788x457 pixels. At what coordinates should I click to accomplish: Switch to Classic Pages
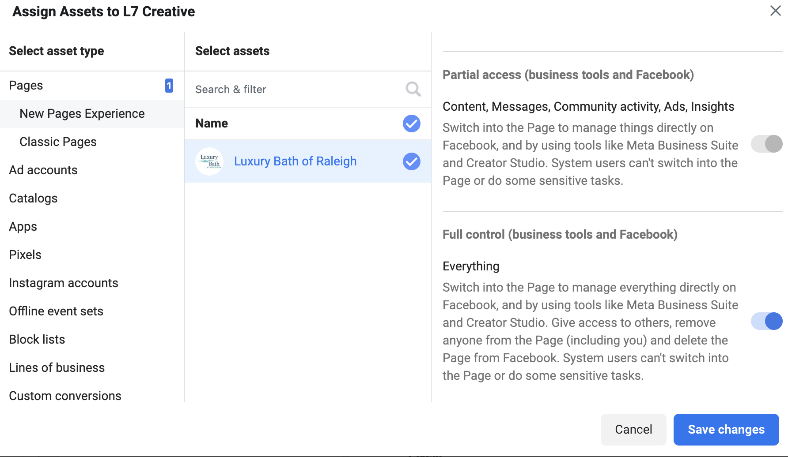58,142
